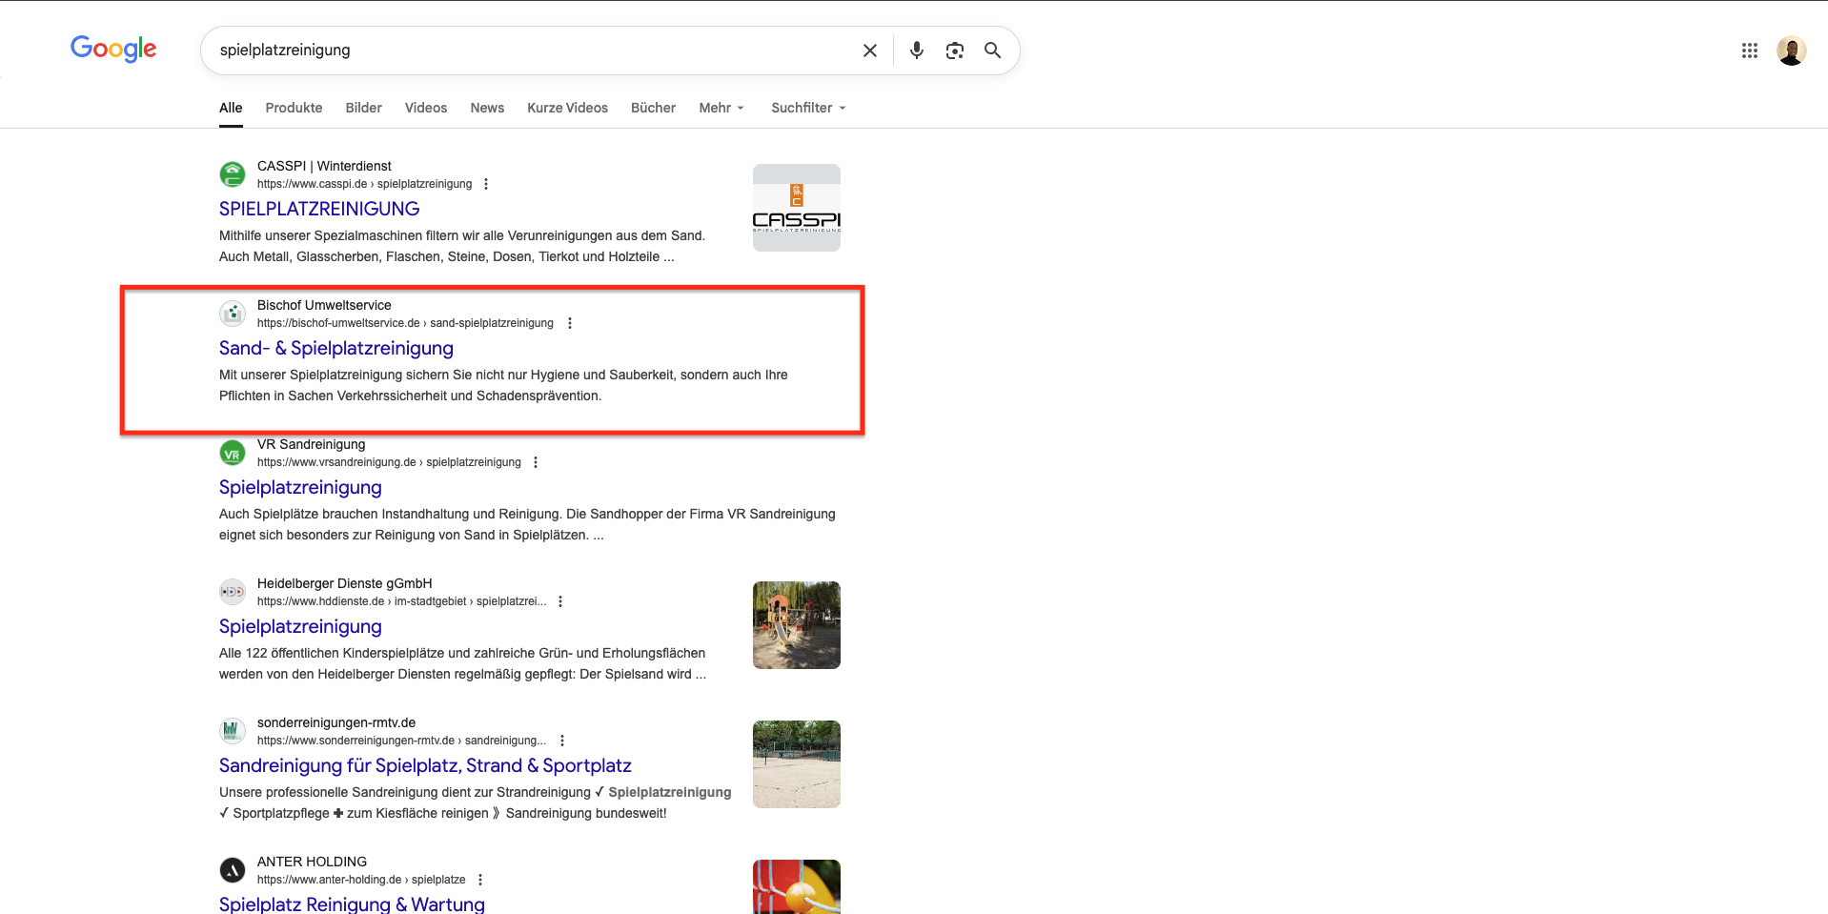Open the SPIELPLATZREINIGUNG link from CASSPI
The height and width of the screenshot is (914, 1828).
click(x=319, y=209)
